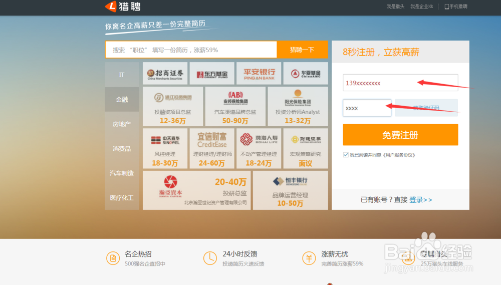
Task: Open the 宏观策略研究 面议 job card
Action: (x=306, y=148)
